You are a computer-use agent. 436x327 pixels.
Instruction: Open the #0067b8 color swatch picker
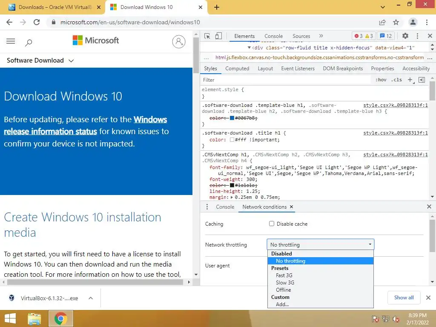[x=232, y=118]
